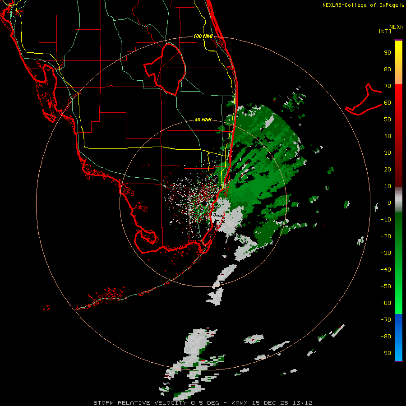Click the 90 value on velocity scale
This screenshot has height=406, width=406.
[x=388, y=53]
